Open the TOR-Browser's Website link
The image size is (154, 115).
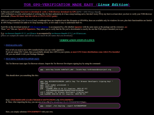click(x=39, y=27)
